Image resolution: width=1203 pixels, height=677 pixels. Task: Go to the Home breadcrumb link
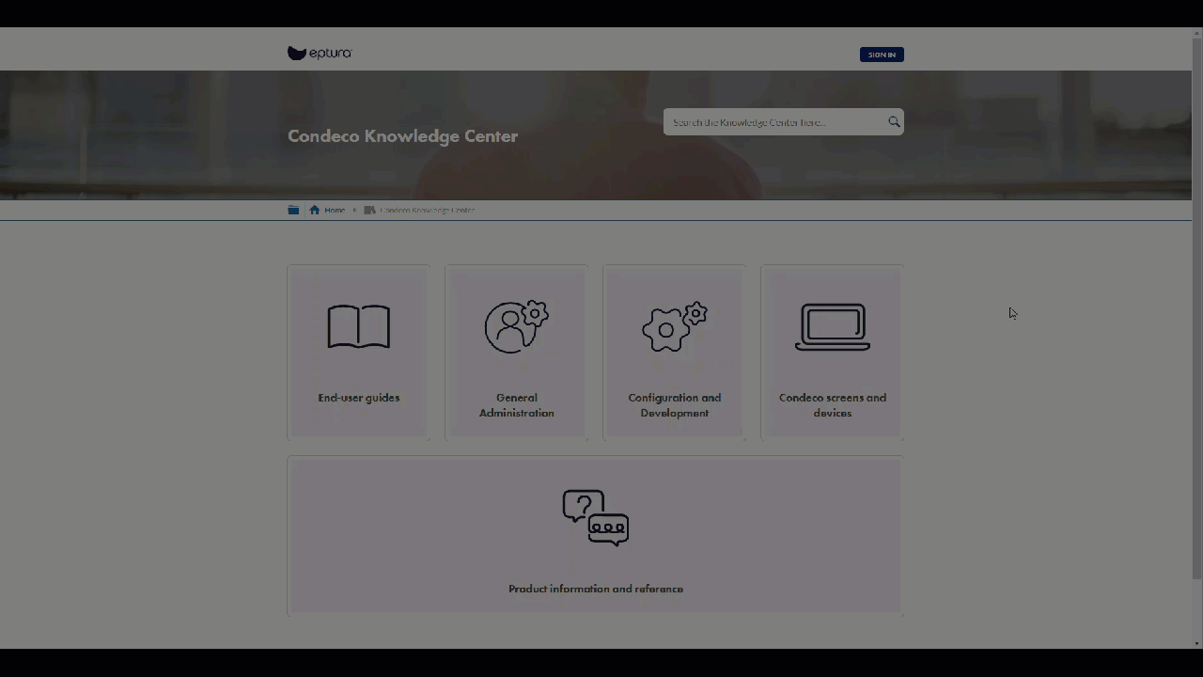pyautogui.click(x=335, y=211)
